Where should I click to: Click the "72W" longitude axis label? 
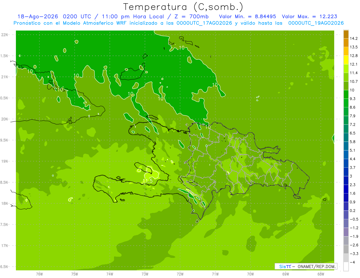coord(180,274)
